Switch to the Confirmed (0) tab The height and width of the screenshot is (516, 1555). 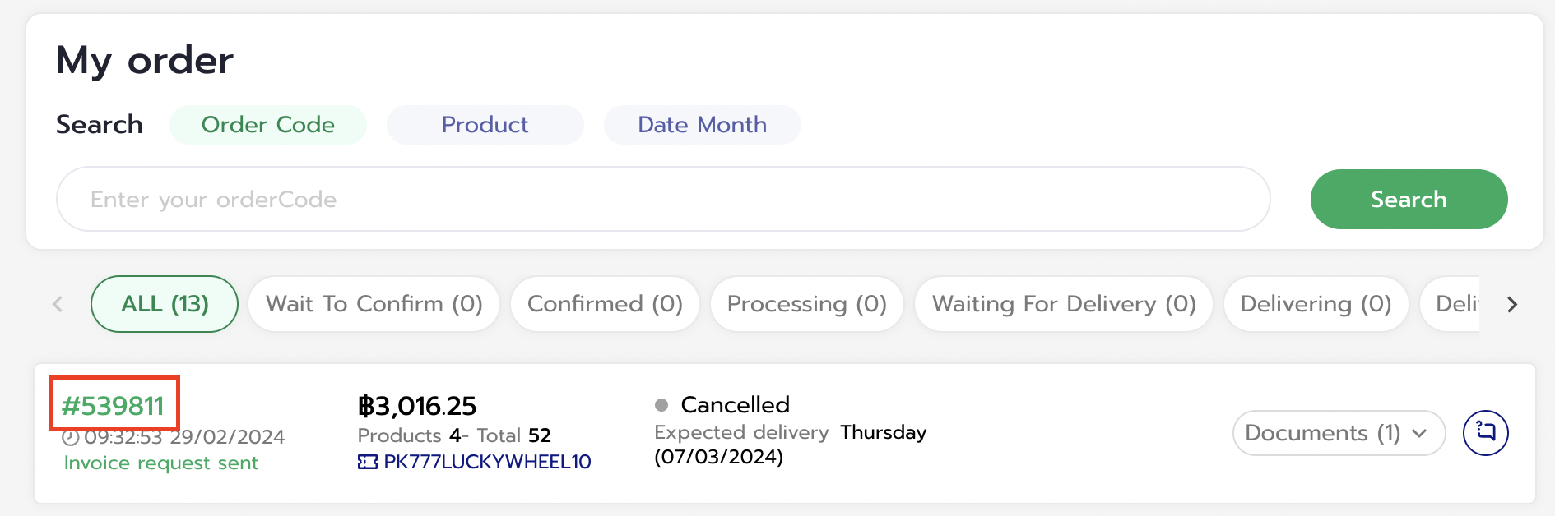click(x=605, y=304)
